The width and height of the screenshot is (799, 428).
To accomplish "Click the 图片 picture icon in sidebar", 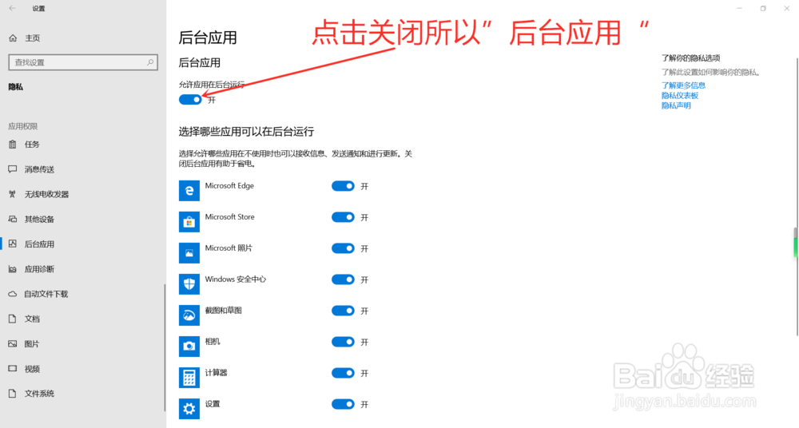I will [x=13, y=344].
